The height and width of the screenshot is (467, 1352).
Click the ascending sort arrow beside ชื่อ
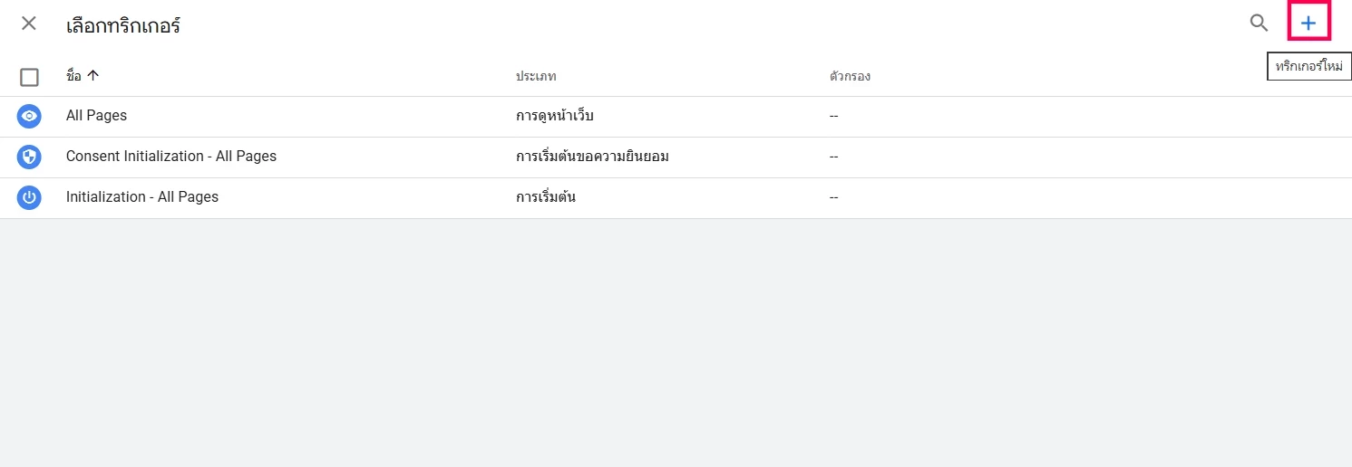tap(92, 76)
